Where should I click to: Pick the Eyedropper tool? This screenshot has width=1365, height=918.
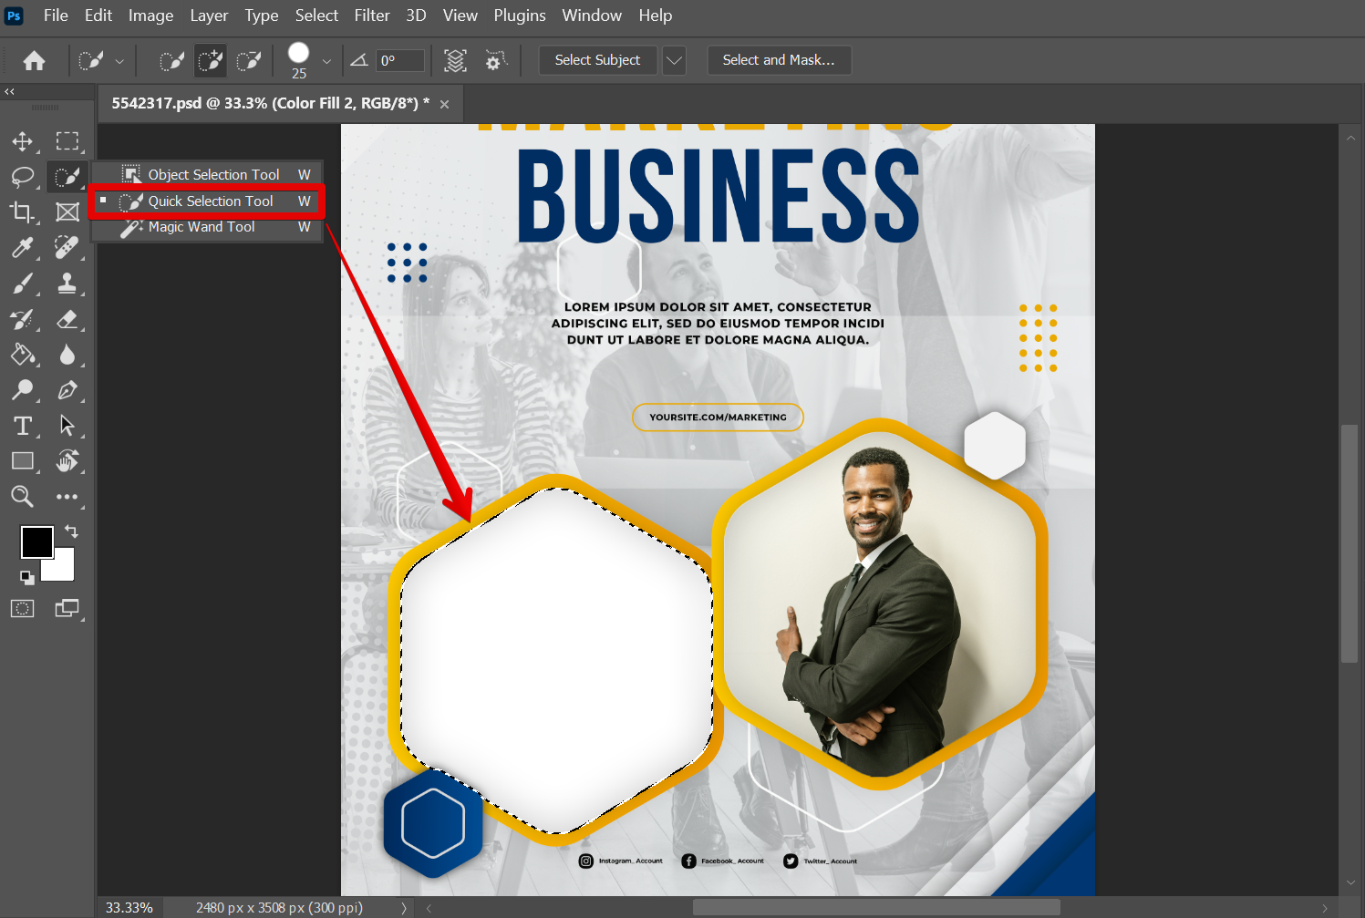22,247
